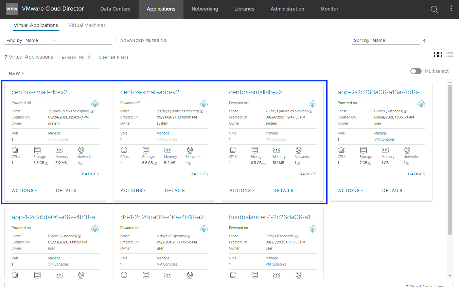Switch to list view icon
Viewport: 459px width, 287px height.
(450, 54)
